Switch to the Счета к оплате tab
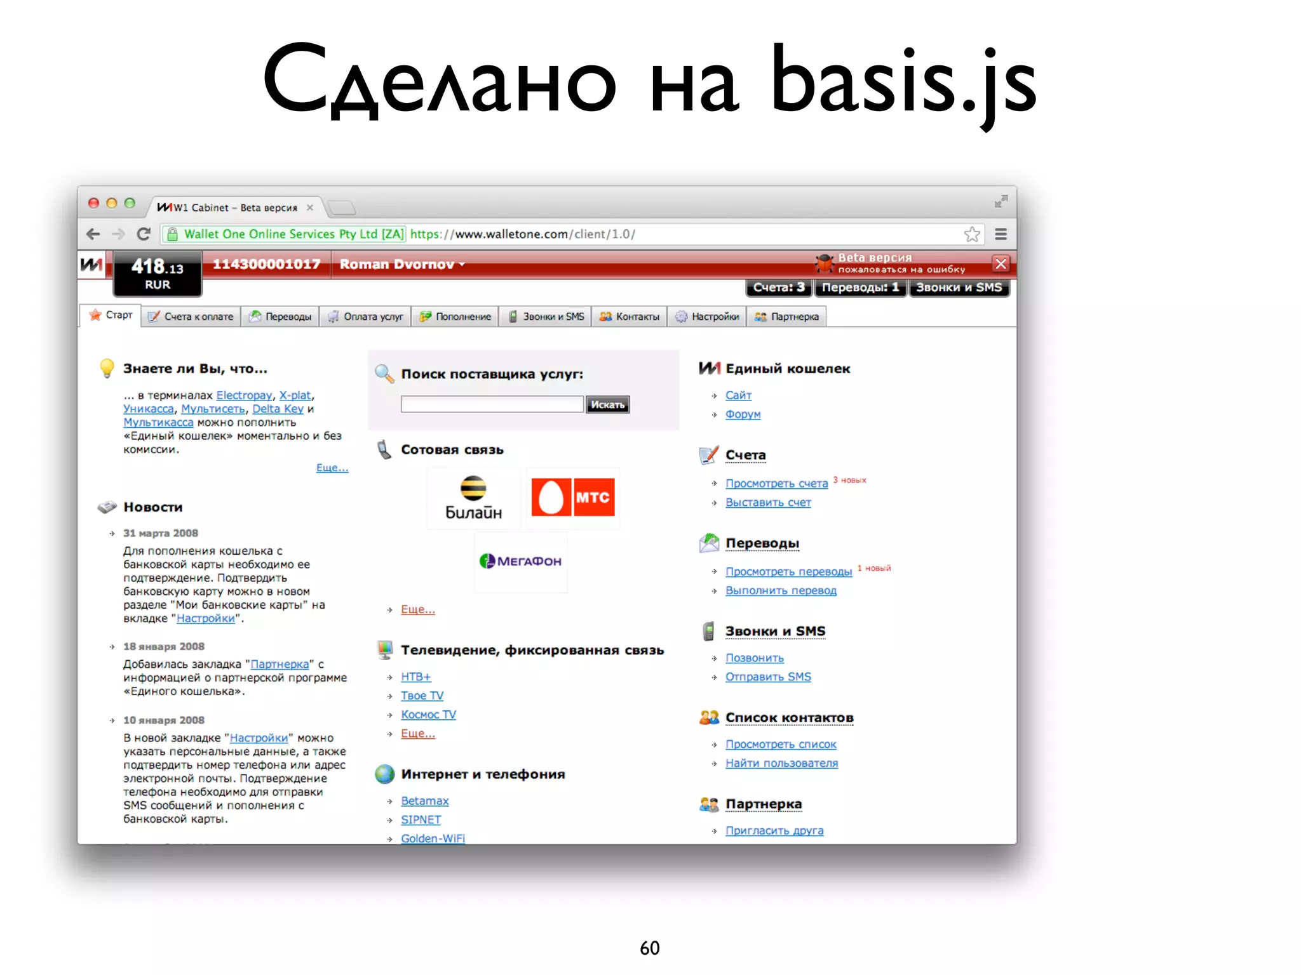 click(191, 317)
